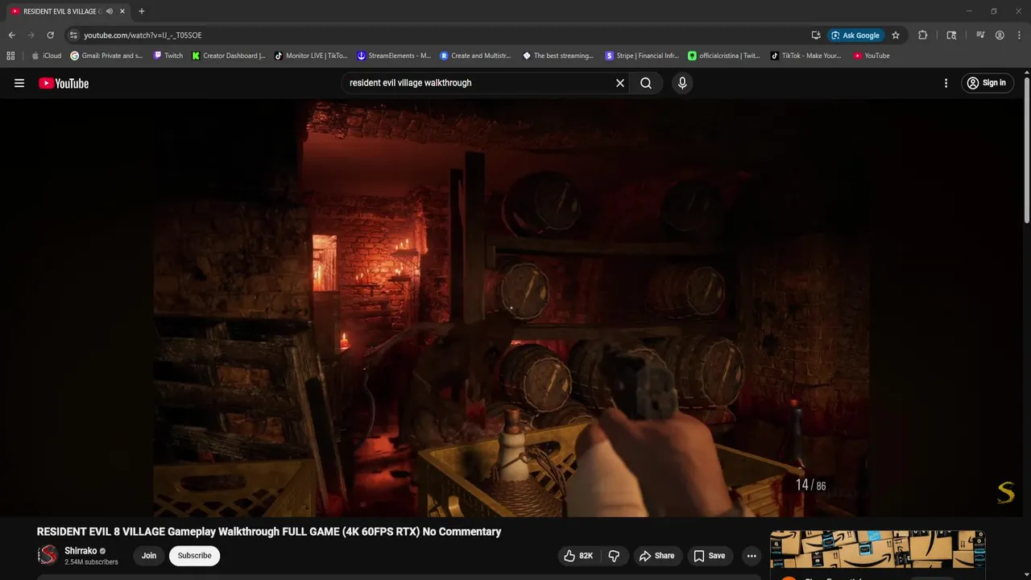Open TikTok - Make Your... bookmark
The width and height of the screenshot is (1031, 580).
[806, 56]
